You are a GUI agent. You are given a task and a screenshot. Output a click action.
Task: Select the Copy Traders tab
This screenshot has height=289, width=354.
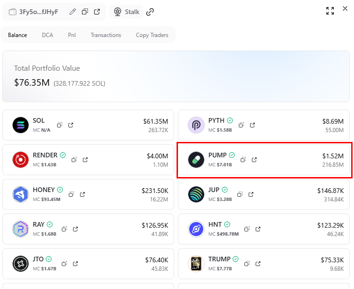click(x=152, y=35)
